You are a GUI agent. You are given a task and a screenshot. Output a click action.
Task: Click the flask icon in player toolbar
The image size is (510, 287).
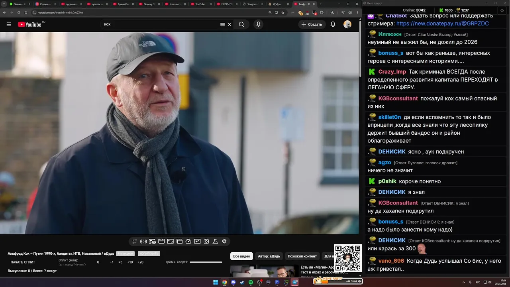pyautogui.click(x=215, y=242)
